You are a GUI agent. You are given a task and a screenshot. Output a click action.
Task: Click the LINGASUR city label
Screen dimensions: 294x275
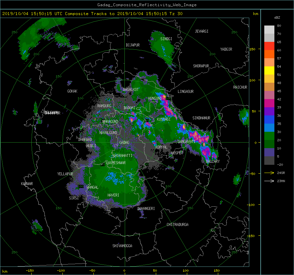click(x=186, y=92)
